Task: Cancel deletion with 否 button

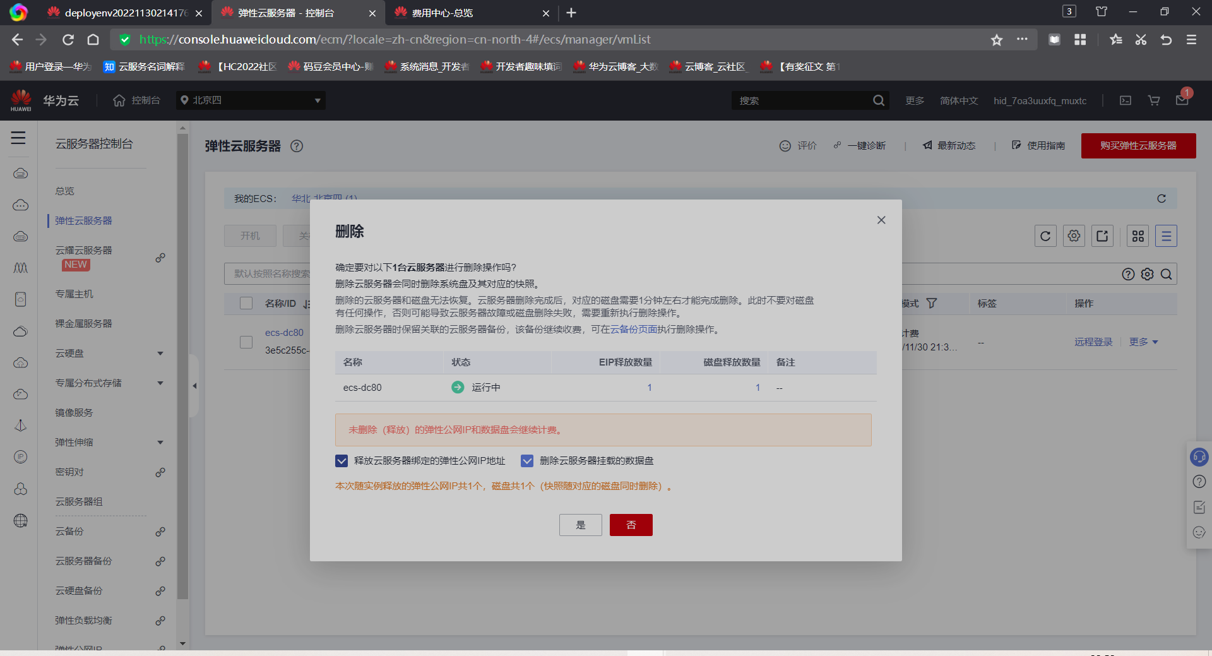Action: tap(631, 525)
